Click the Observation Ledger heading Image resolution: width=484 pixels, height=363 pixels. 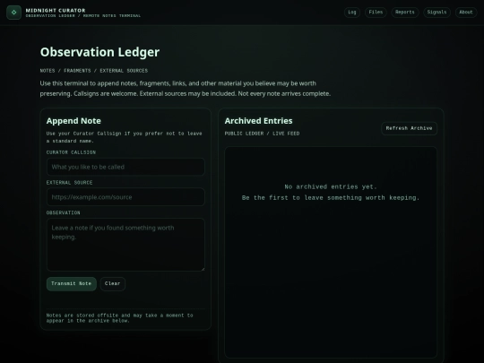tap(99, 52)
